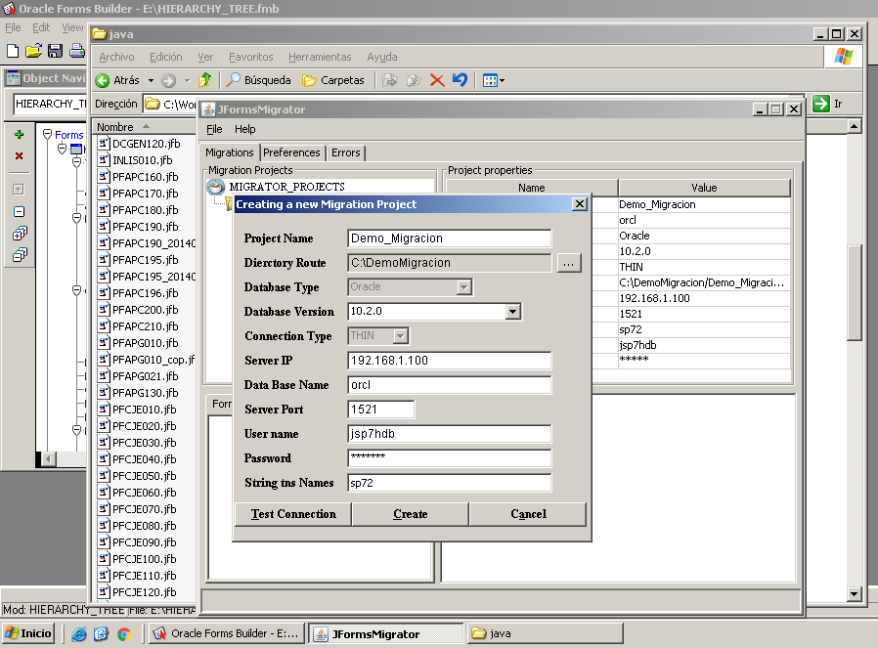Viewport: 878px width, 648px height.
Task: Collapse Forms node in Object Navigator
Action: tap(48, 134)
